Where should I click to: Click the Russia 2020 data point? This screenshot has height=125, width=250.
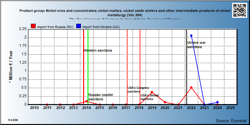coord(165,102)
